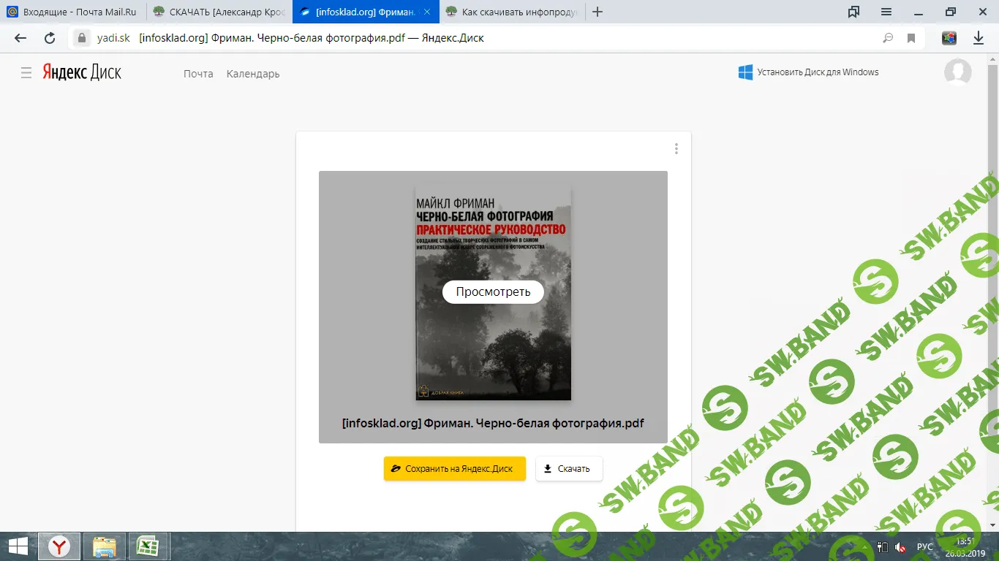999x561 pixels.
Task: Click the zoom-out magnifier in address bar
Action: coord(888,38)
